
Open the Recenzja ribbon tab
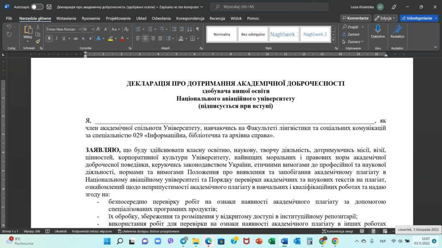(217, 19)
